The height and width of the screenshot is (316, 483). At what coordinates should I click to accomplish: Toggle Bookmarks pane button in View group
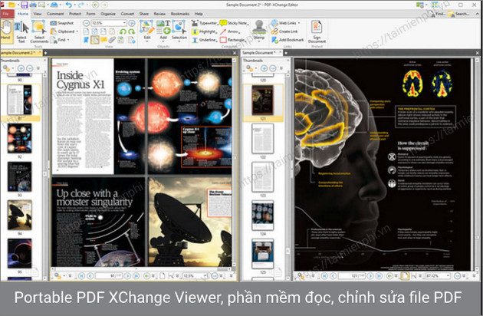(86, 40)
